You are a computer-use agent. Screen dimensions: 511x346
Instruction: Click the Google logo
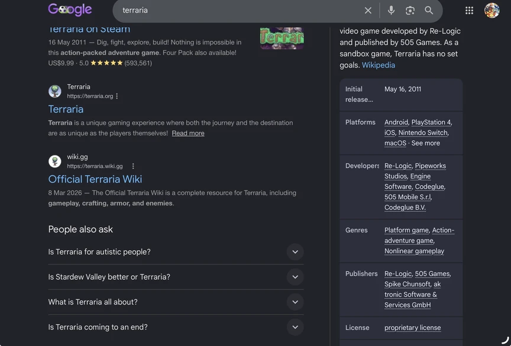click(70, 10)
